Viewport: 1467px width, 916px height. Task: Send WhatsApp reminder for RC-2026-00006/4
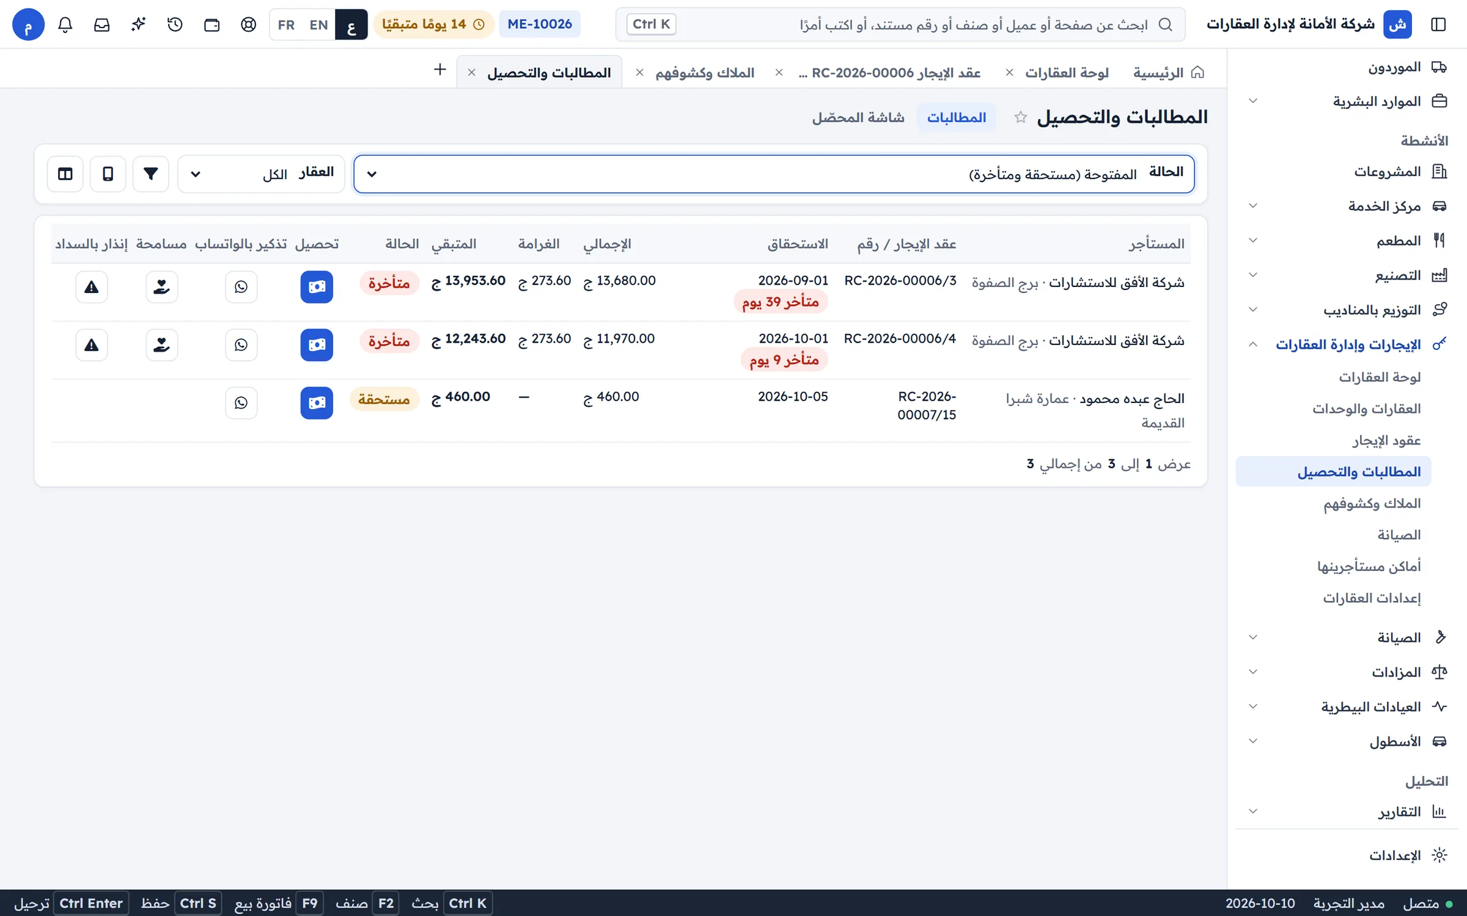(x=241, y=344)
